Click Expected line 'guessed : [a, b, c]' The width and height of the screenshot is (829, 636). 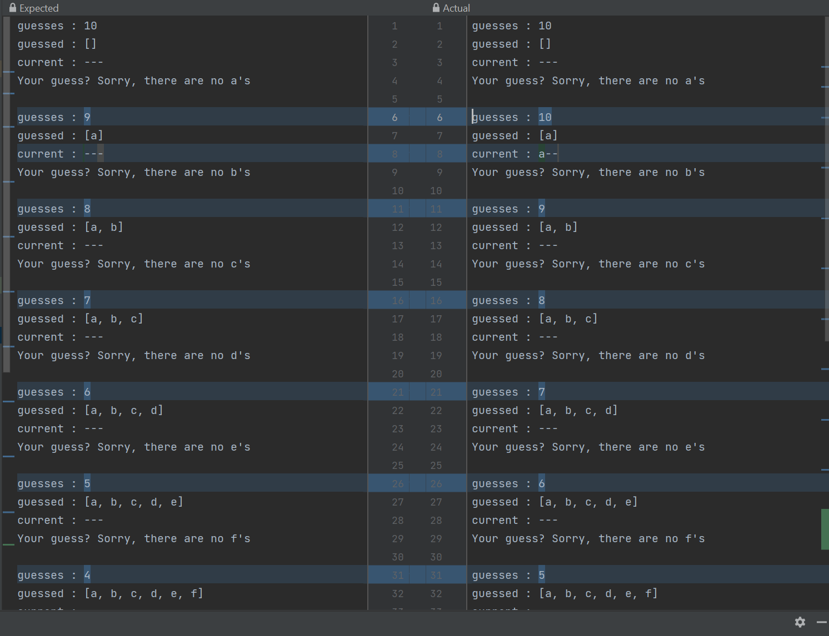click(80, 319)
